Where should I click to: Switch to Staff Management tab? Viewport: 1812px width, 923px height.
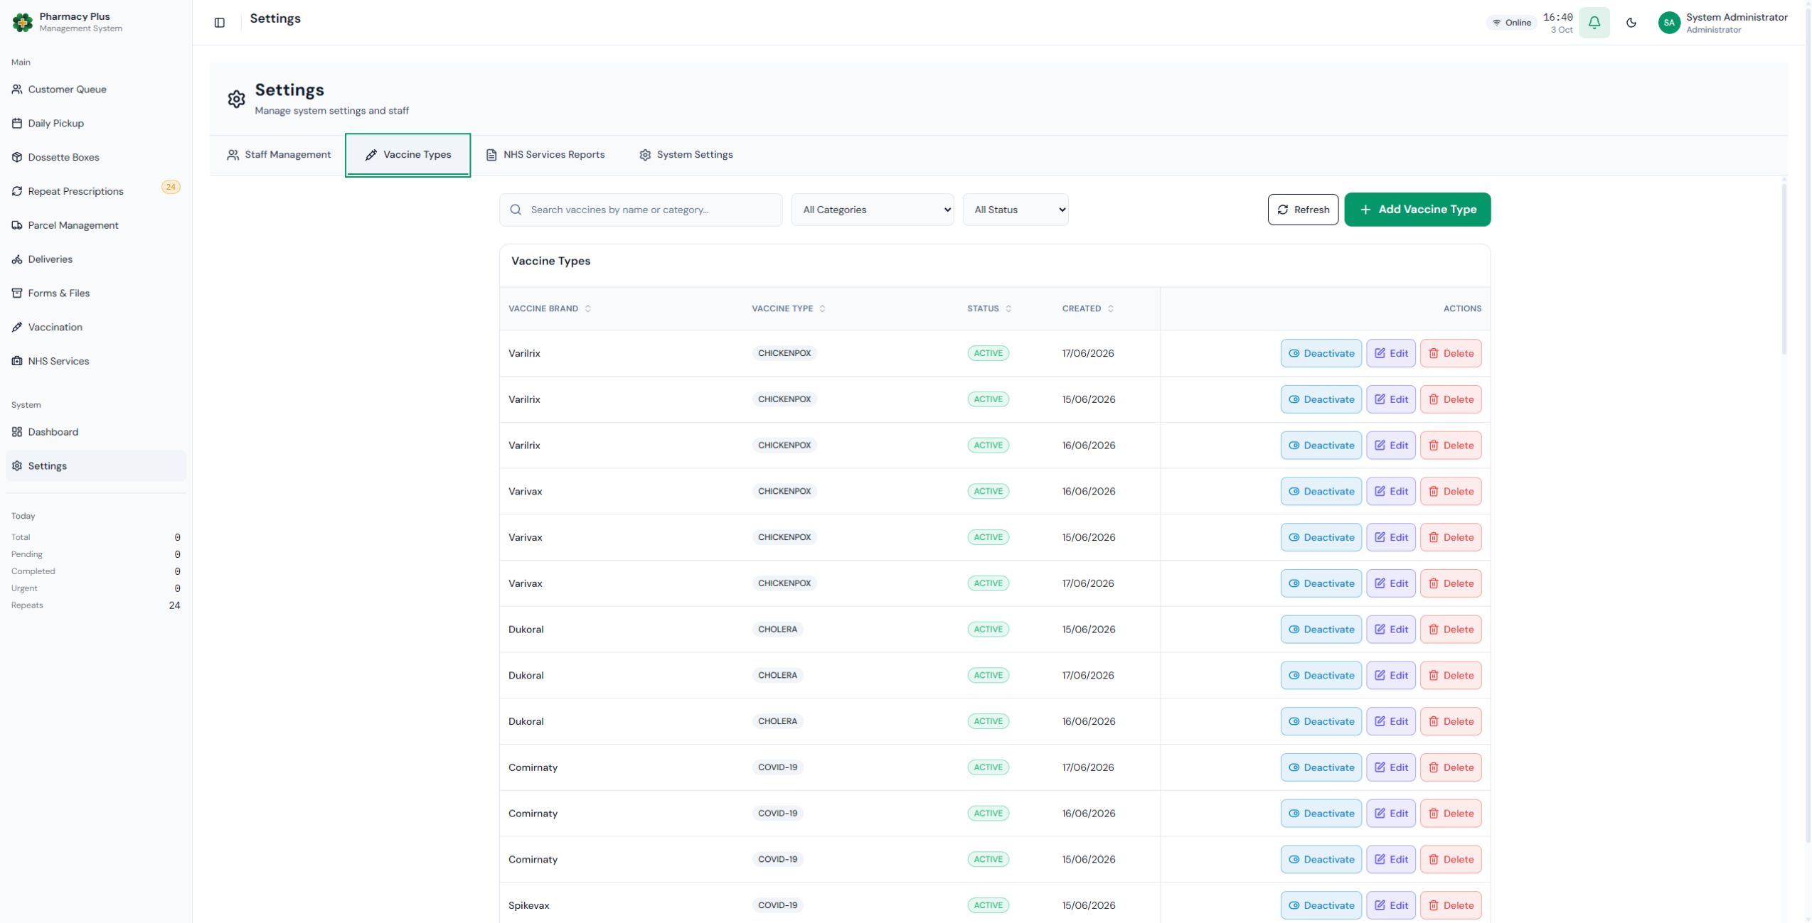(279, 155)
